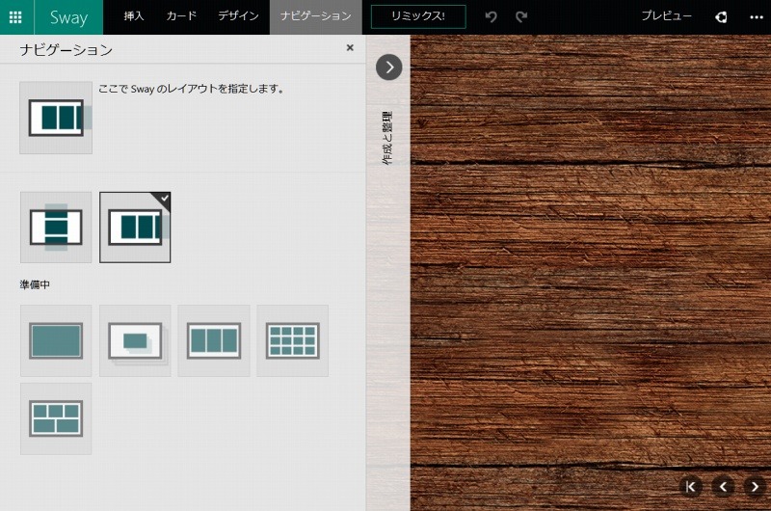The width and height of the screenshot is (771, 511).
Task: Choose the stacked cards layout icon
Action: coord(135,341)
